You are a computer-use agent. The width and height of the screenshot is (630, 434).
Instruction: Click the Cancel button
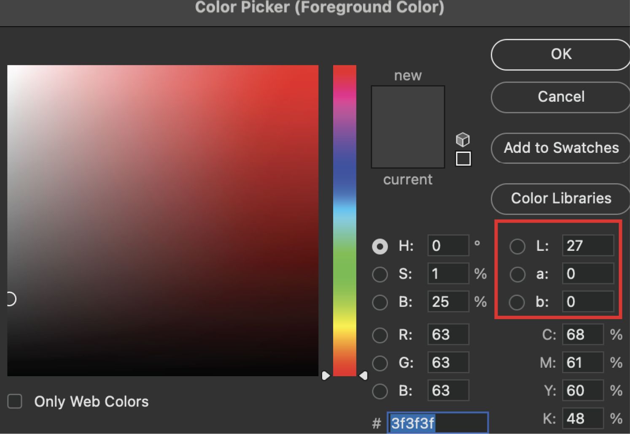[x=561, y=97]
